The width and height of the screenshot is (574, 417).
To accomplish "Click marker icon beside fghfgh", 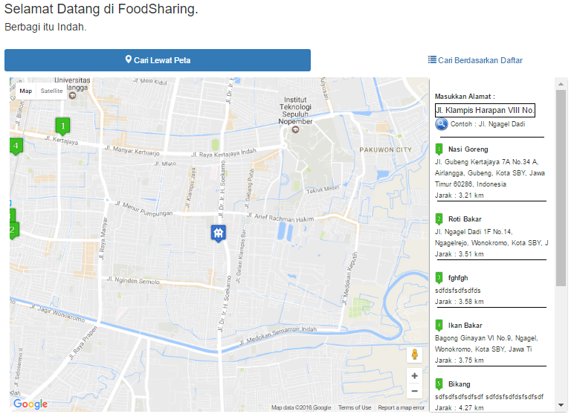I will 439,278.
